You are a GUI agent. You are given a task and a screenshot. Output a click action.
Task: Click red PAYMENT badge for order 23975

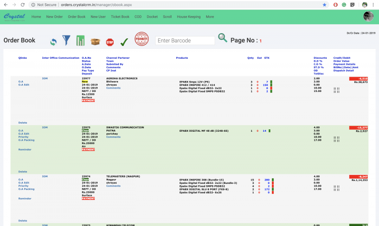88,150
